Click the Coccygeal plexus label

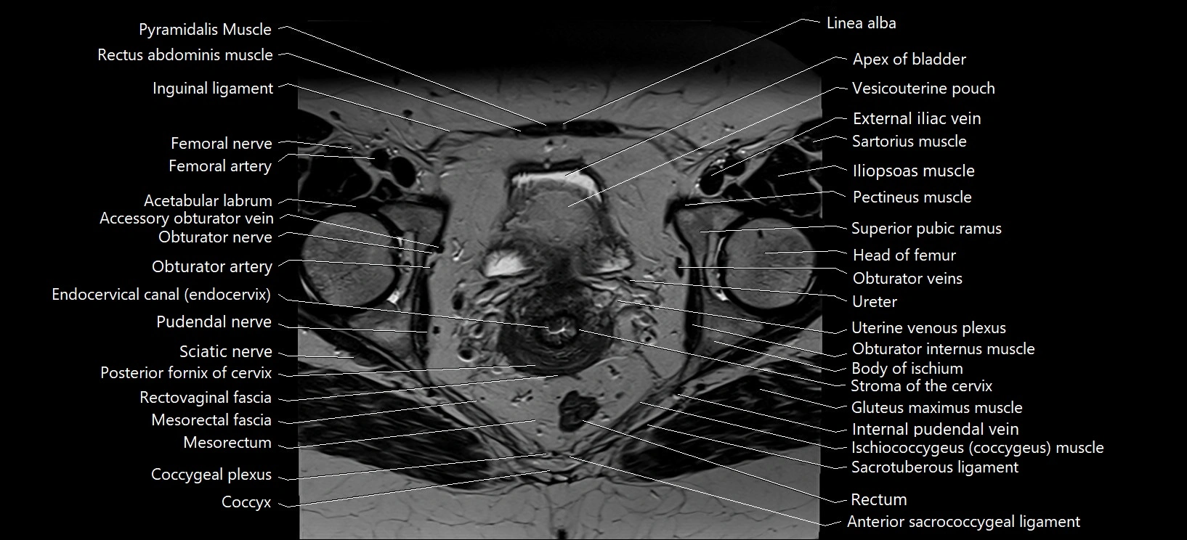point(211,475)
